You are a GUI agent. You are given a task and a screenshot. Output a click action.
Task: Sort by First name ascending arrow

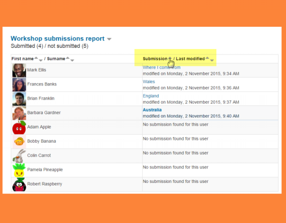coord(36,58)
